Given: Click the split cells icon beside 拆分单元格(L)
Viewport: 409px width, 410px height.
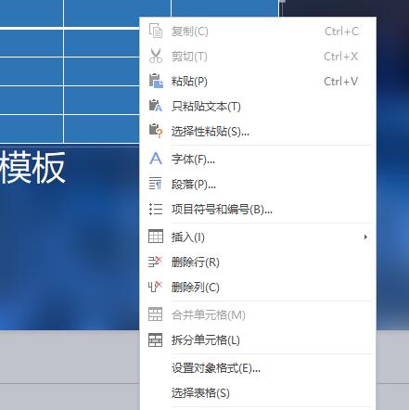Looking at the screenshot, I should click(x=155, y=340).
